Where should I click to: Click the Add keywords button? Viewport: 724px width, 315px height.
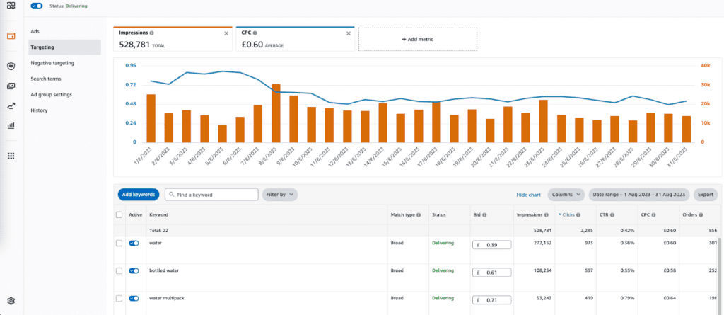click(x=137, y=194)
